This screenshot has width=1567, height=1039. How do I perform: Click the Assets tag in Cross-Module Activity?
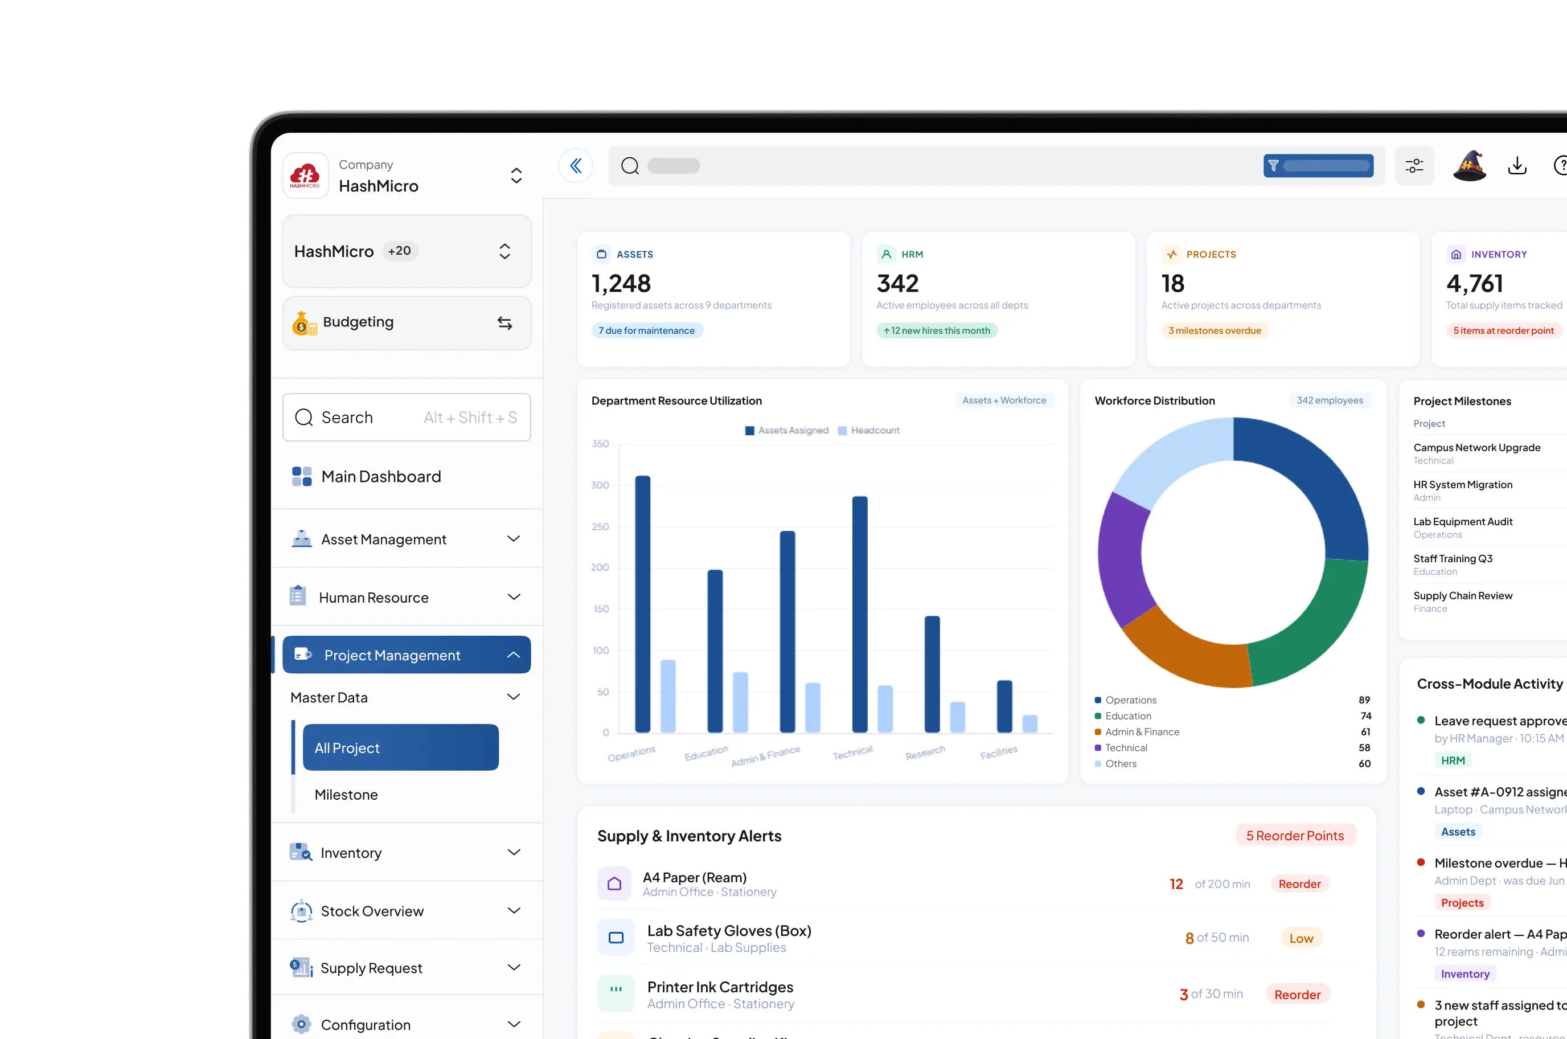[1458, 831]
